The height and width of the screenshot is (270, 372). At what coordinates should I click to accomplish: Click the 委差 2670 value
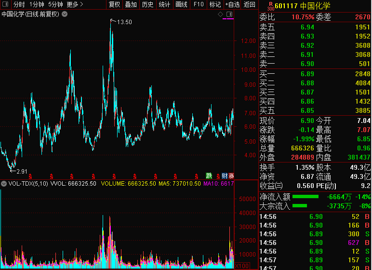coord(363,17)
